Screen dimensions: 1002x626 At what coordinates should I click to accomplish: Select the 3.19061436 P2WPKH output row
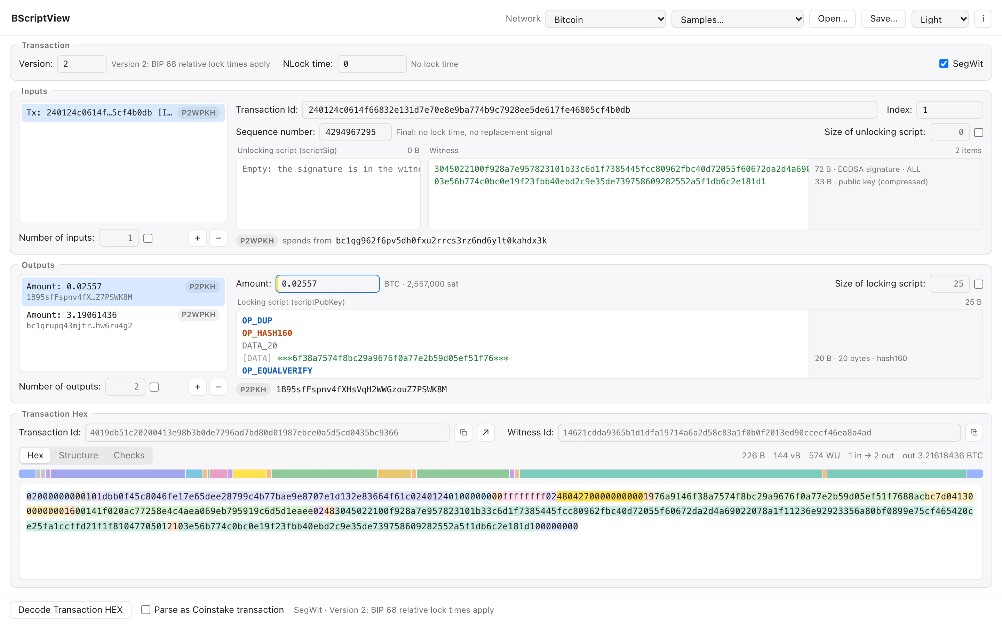pos(123,320)
